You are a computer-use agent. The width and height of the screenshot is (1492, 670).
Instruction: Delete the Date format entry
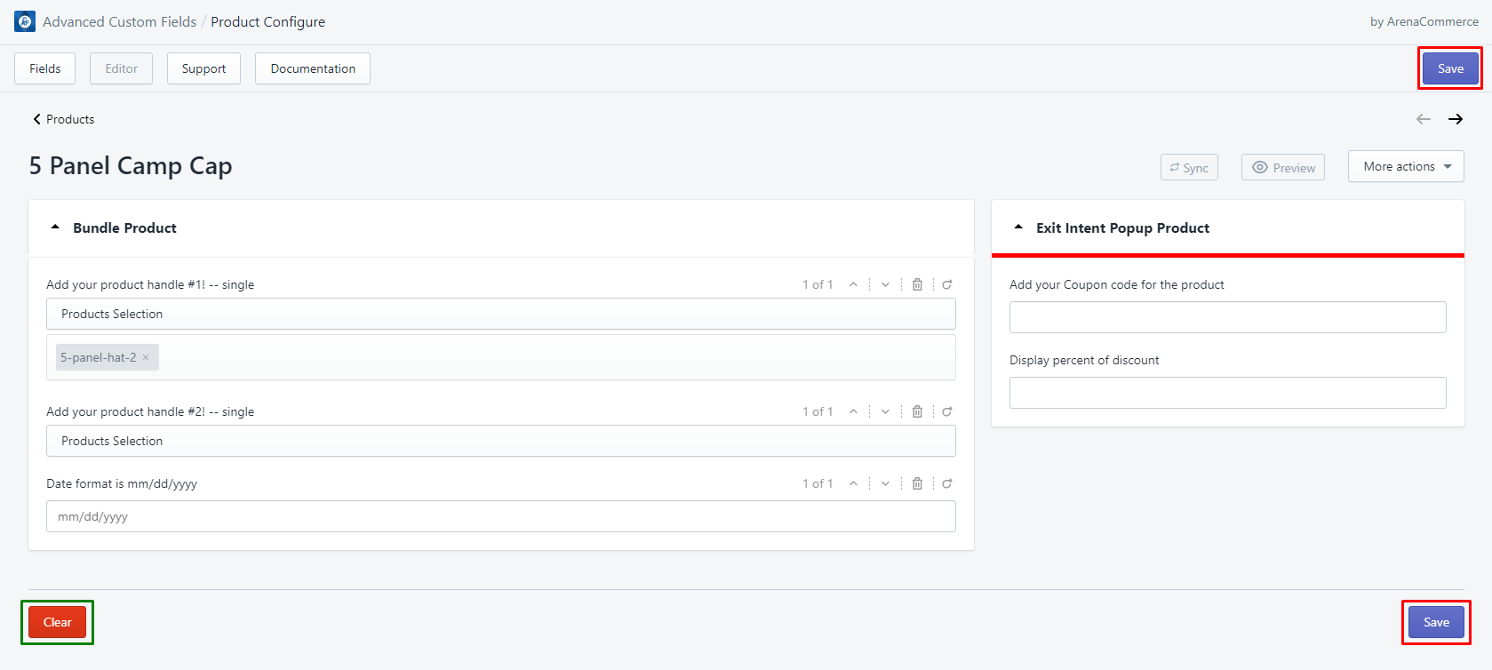tap(917, 483)
